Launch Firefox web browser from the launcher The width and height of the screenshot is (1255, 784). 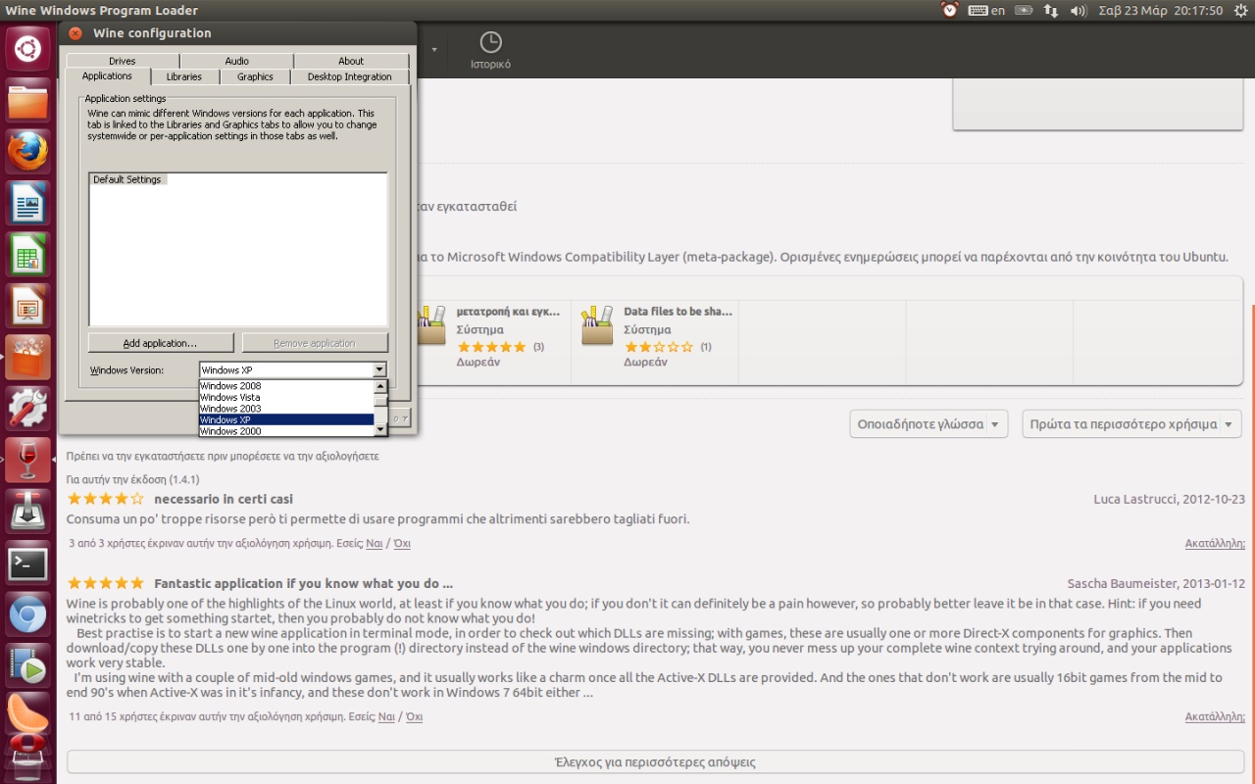tap(28, 152)
